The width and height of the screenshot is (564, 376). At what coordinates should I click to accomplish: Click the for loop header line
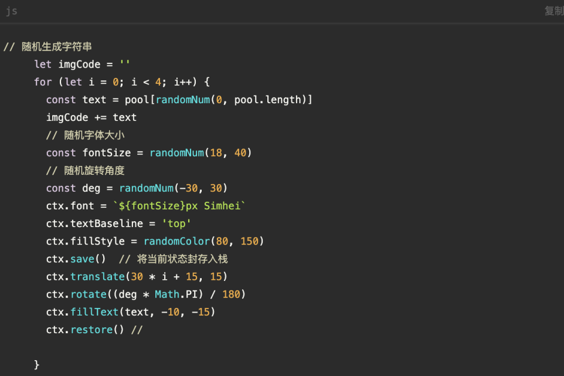click(x=122, y=82)
